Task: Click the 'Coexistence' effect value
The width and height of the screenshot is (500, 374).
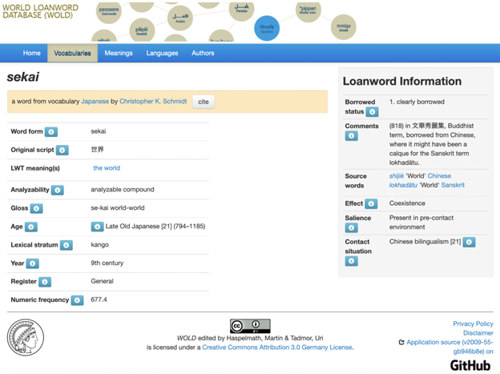Action: pos(407,203)
